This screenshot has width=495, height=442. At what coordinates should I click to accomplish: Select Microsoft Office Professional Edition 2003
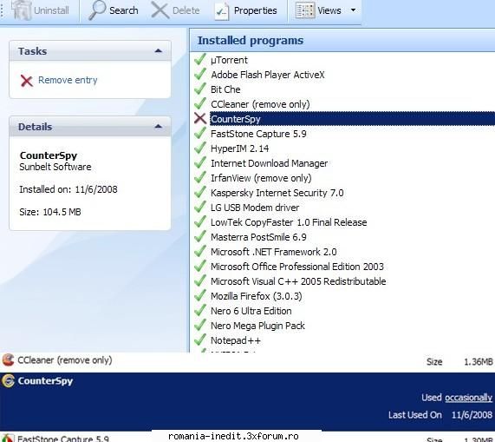click(297, 267)
